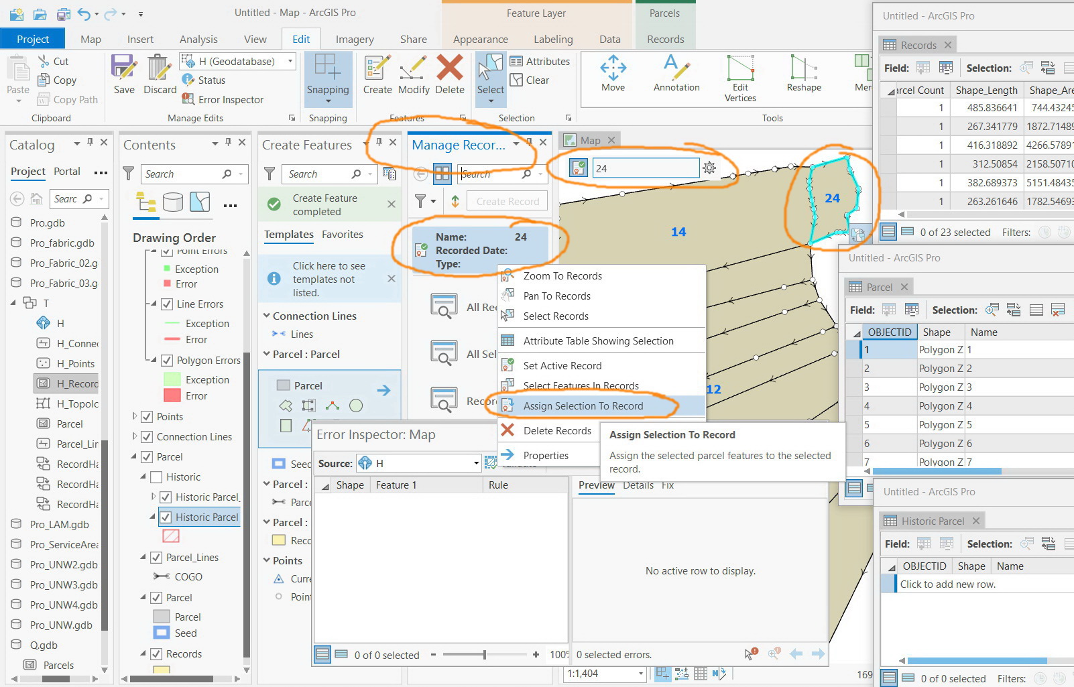The height and width of the screenshot is (687, 1074).
Task: Choose Set Active Record menu entry
Action: click(x=562, y=365)
